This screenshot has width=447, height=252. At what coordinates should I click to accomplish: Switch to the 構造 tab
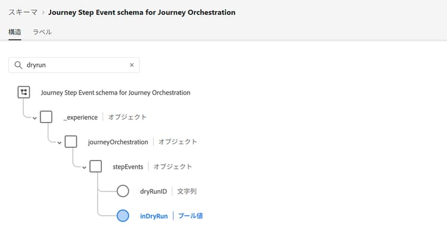pyautogui.click(x=15, y=32)
